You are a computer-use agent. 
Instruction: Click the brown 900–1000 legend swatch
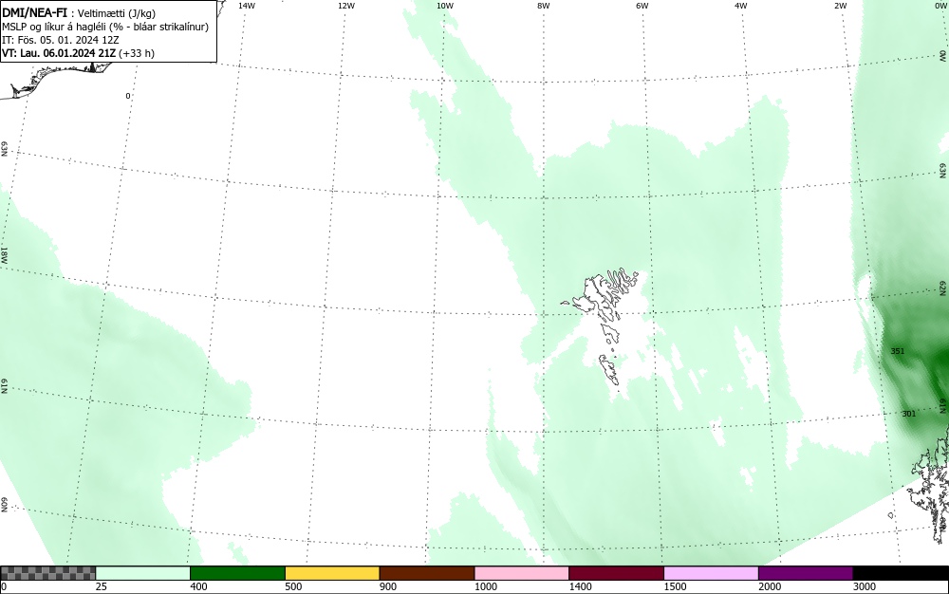pyautogui.click(x=427, y=573)
